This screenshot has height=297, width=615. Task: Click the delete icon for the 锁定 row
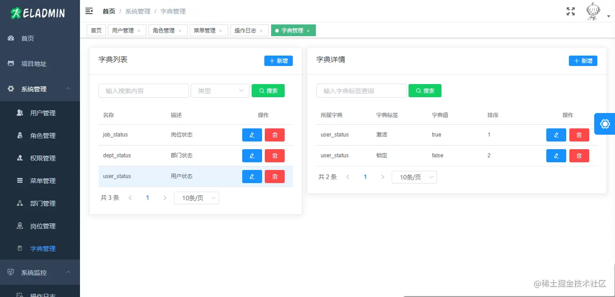click(579, 156)
